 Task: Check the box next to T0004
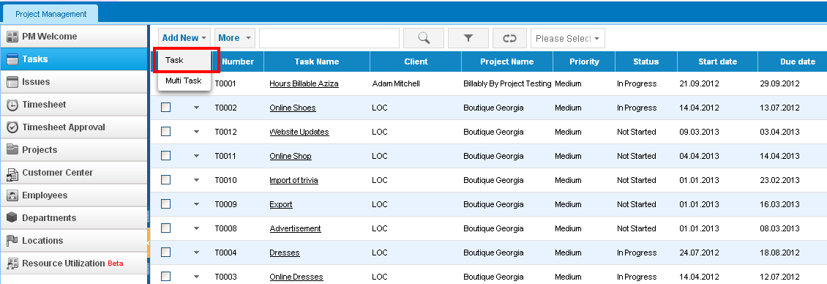[165, 253]
